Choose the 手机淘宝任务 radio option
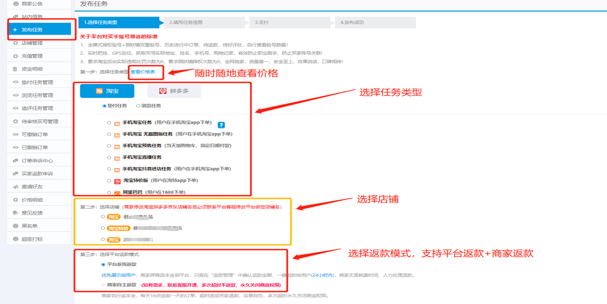Viewport: 607px width, 304px height. 109,123
